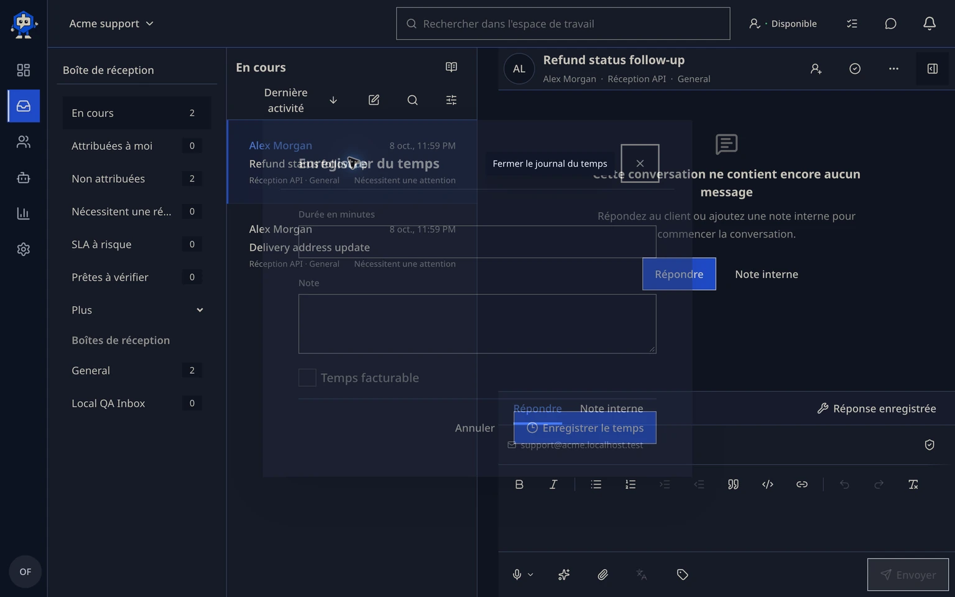Click the workspace search box

pos(563,24)
